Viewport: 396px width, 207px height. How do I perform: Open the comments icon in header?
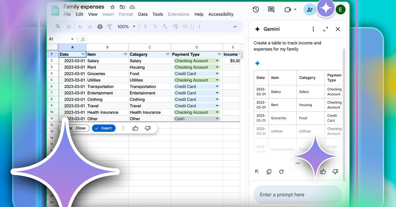coord(271,10)
